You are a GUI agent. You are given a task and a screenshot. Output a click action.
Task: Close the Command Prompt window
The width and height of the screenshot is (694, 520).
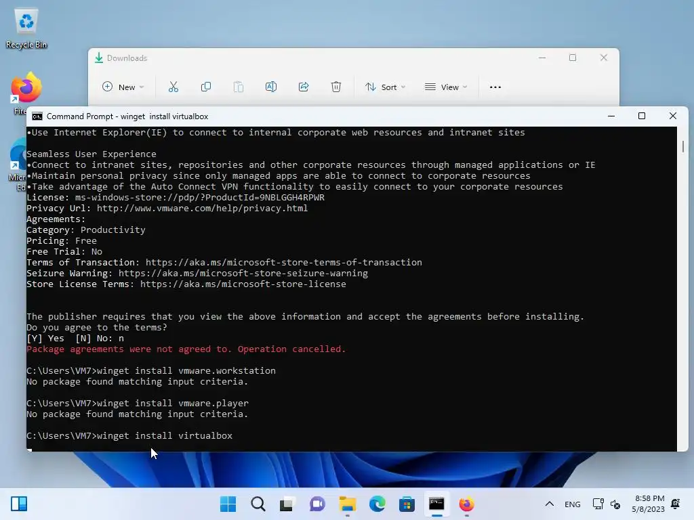click(x=673, y=116)
